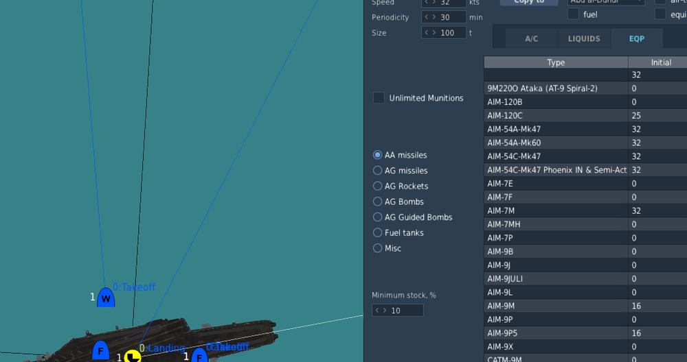Select the AIM-9M row

click(x=585, y=306)
